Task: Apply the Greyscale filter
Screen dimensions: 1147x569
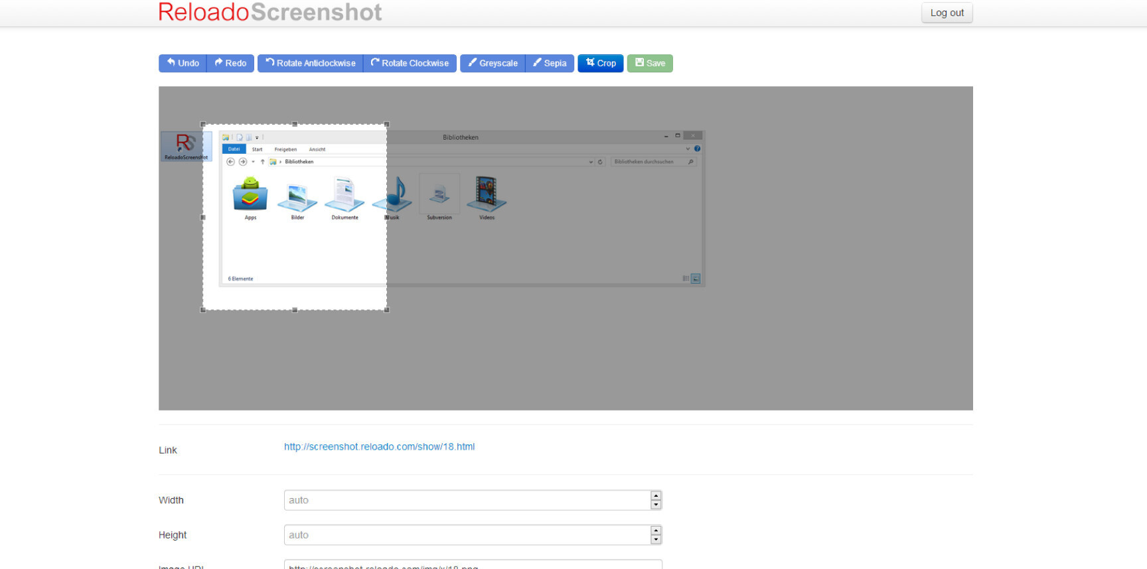Action: pyautogui.click(x=493, y=63)
